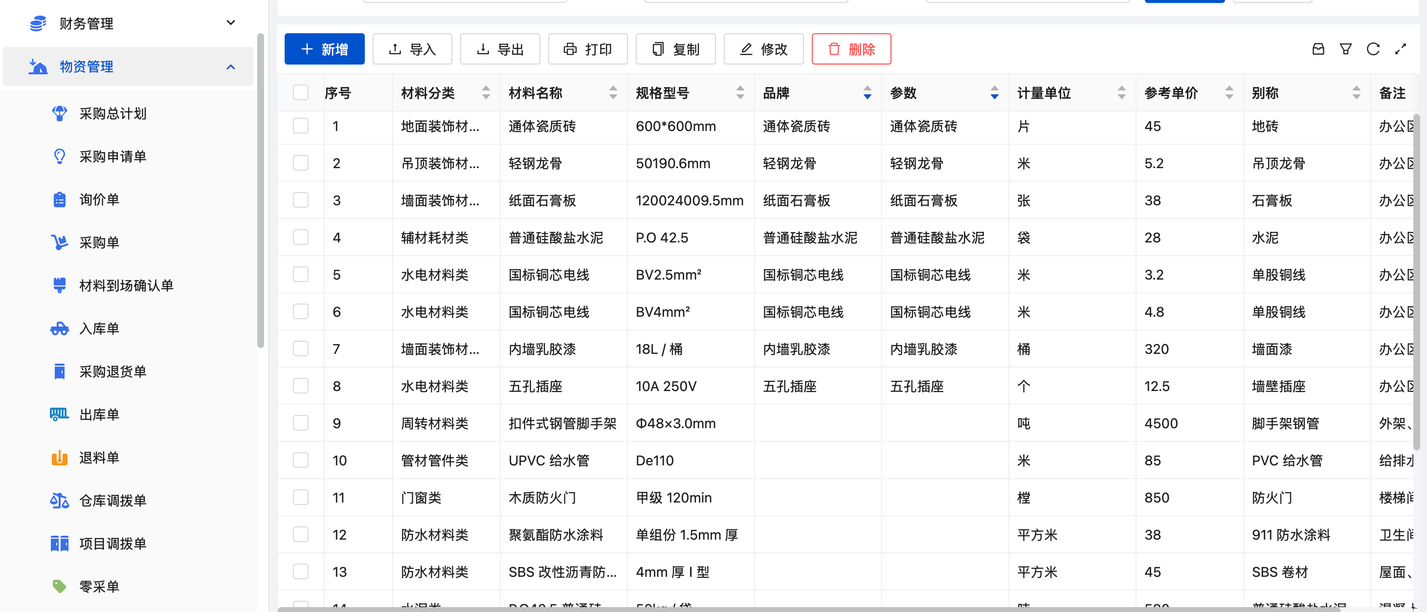The image size is (1427, 612).
Task: Open the 入库单 menu item
Action: (129, 328)
